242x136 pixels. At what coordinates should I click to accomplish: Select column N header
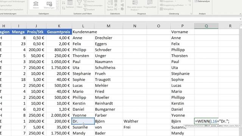pos(135,26)
